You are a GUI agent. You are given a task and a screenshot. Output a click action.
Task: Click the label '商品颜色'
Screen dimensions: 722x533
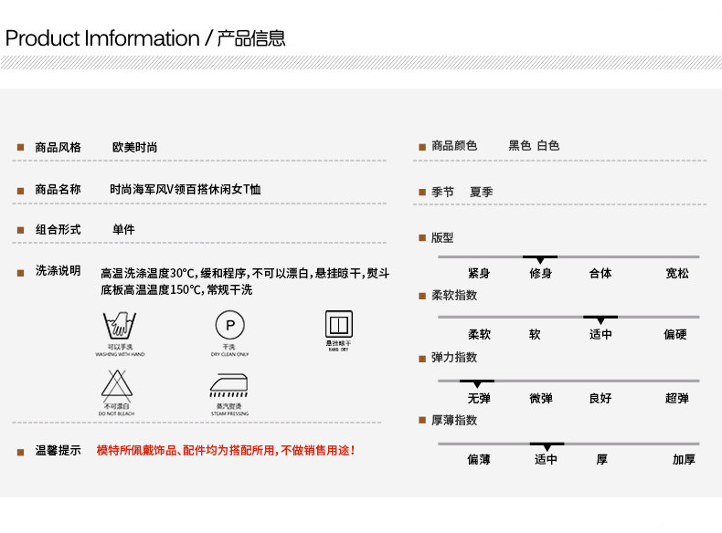(x=454, y=146)
